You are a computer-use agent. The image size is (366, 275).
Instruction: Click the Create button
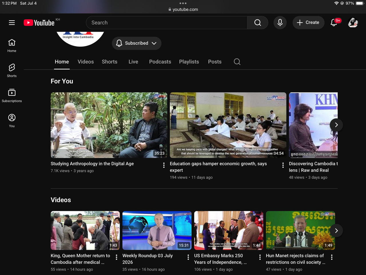(x=308, y=22)
